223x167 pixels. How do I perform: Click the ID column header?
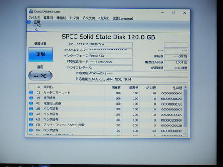38,87
